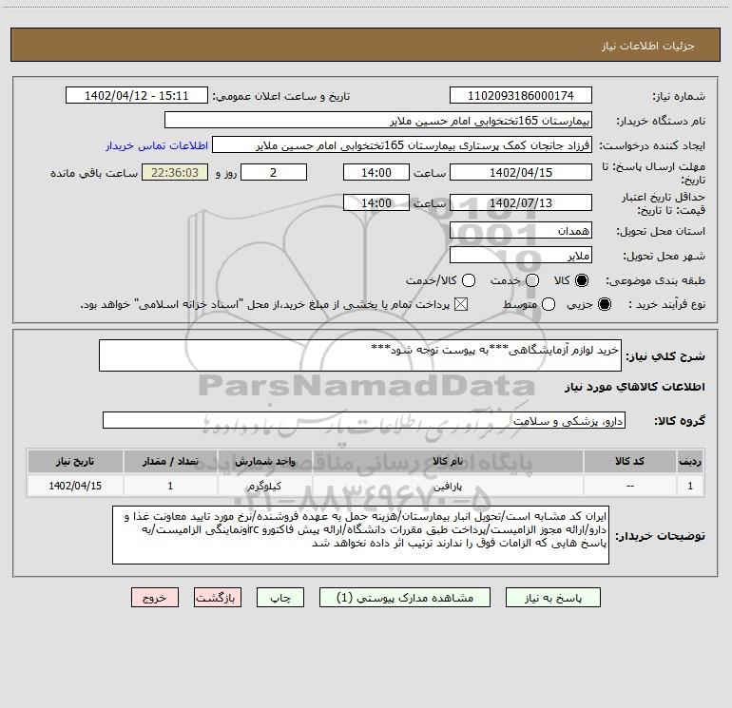Click the ردیف column header

coord(690,461)
